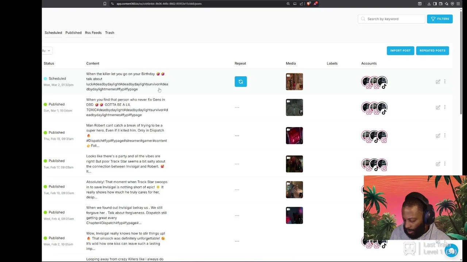The height and width of the screenshot is (262, 467).
Task: Click the 'Scheduled' status label on Mar 2 row
Action: tap(57, 79)
